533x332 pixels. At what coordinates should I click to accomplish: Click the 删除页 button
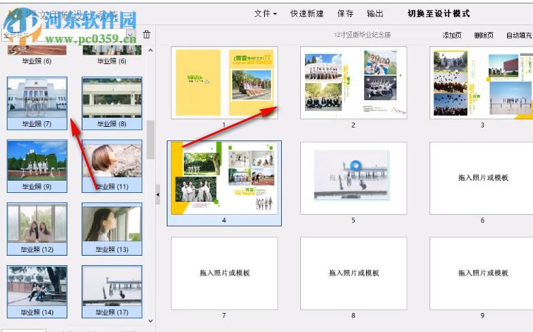pos(484,35)
